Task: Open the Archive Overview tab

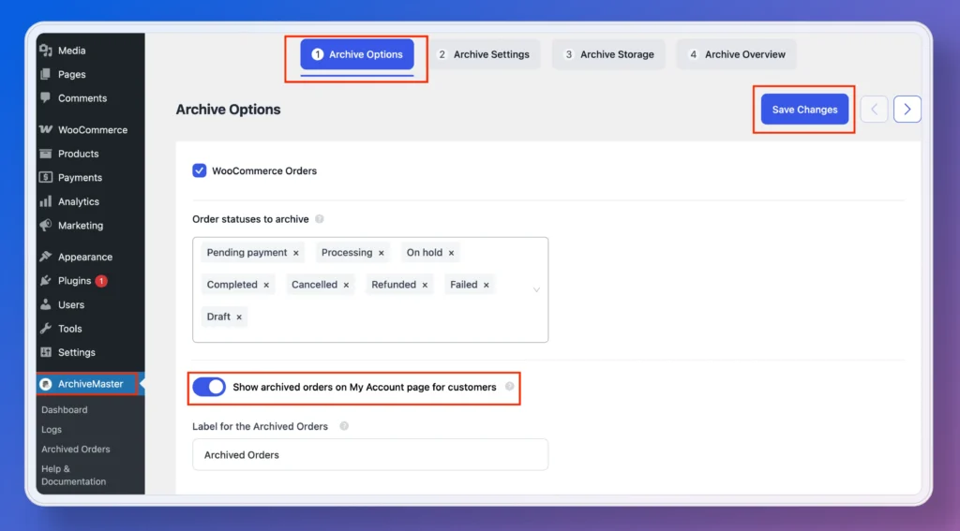Action: coord(737,54)
